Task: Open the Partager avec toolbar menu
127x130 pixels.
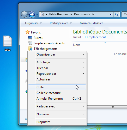Action: click(x=61, y=23)
